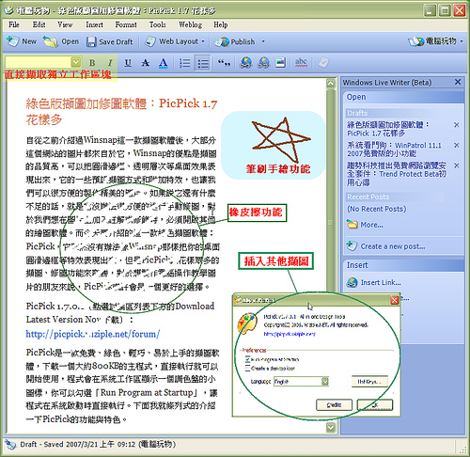
Task: Click the sidebar splitter grip handle
Action: click(330, 223)
